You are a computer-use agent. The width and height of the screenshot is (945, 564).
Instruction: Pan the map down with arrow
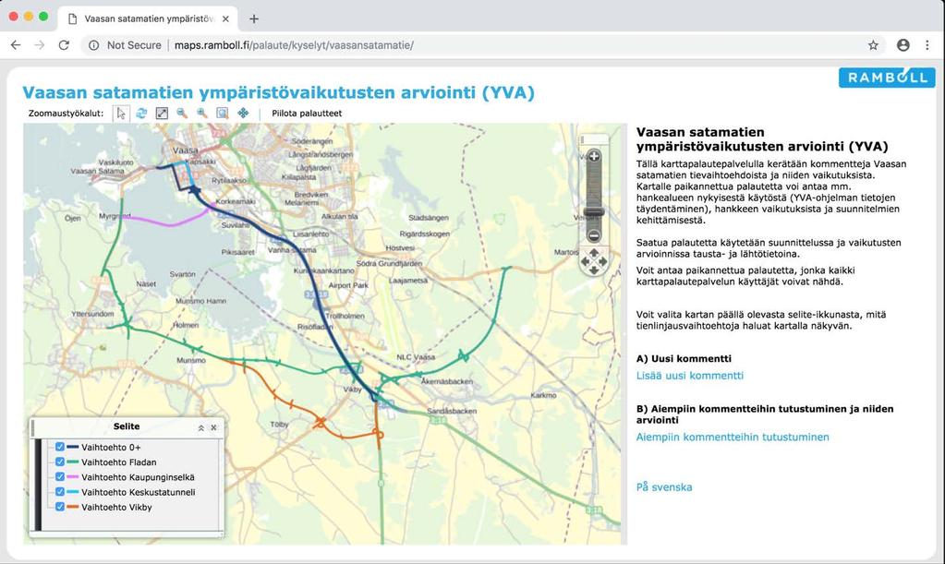point(594,270)
